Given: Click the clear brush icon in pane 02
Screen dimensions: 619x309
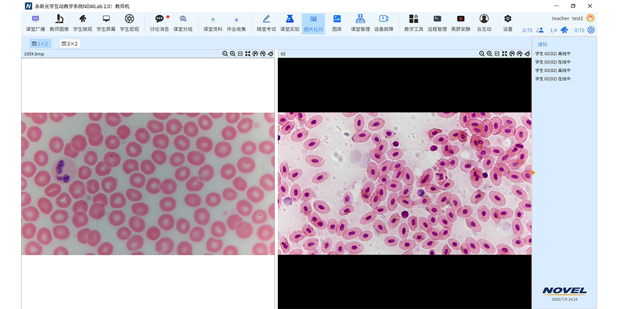Looking at the screenshot, I should coord(527,54).
